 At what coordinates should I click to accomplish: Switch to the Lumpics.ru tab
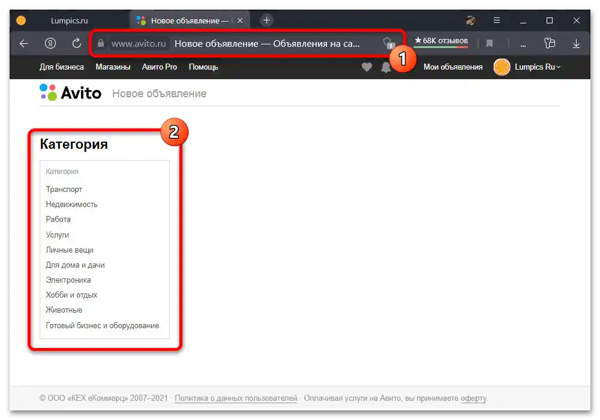coord(69,20)
